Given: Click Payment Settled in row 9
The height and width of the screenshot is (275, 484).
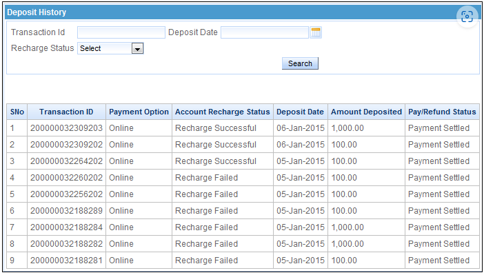Looking at the screenshot, I should [439, 261].
